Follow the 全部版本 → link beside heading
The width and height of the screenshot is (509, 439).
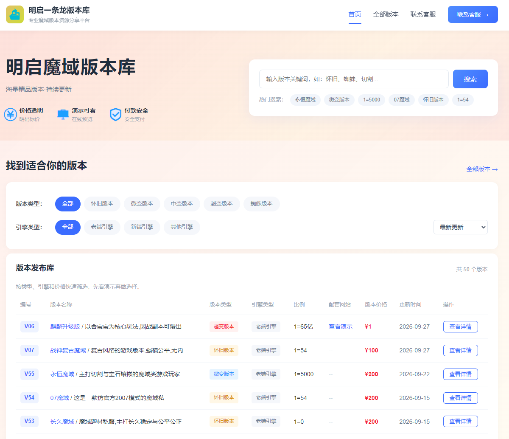coord(482,169)
